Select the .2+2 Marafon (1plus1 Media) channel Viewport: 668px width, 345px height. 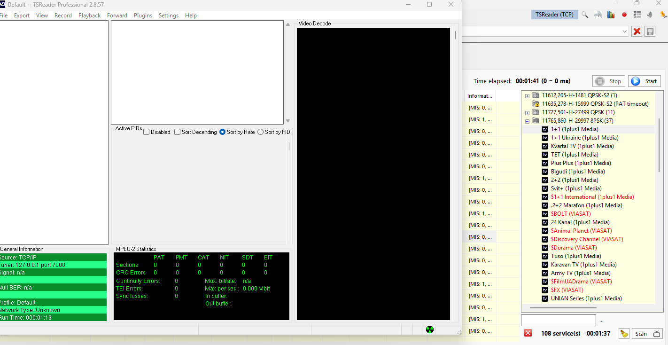coord(587,205)
